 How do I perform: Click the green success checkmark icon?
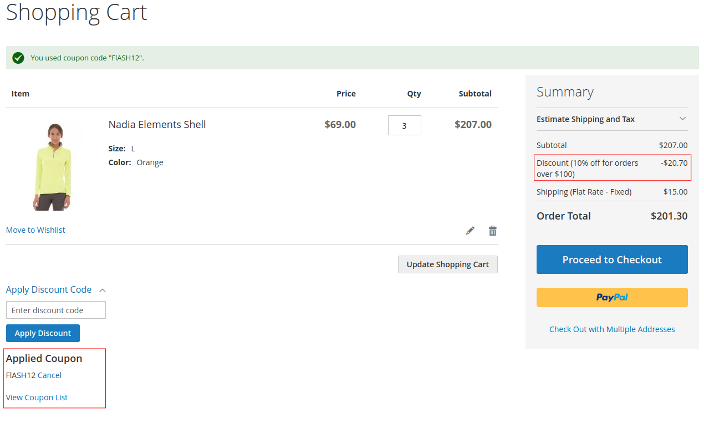[x=18, y=58]
